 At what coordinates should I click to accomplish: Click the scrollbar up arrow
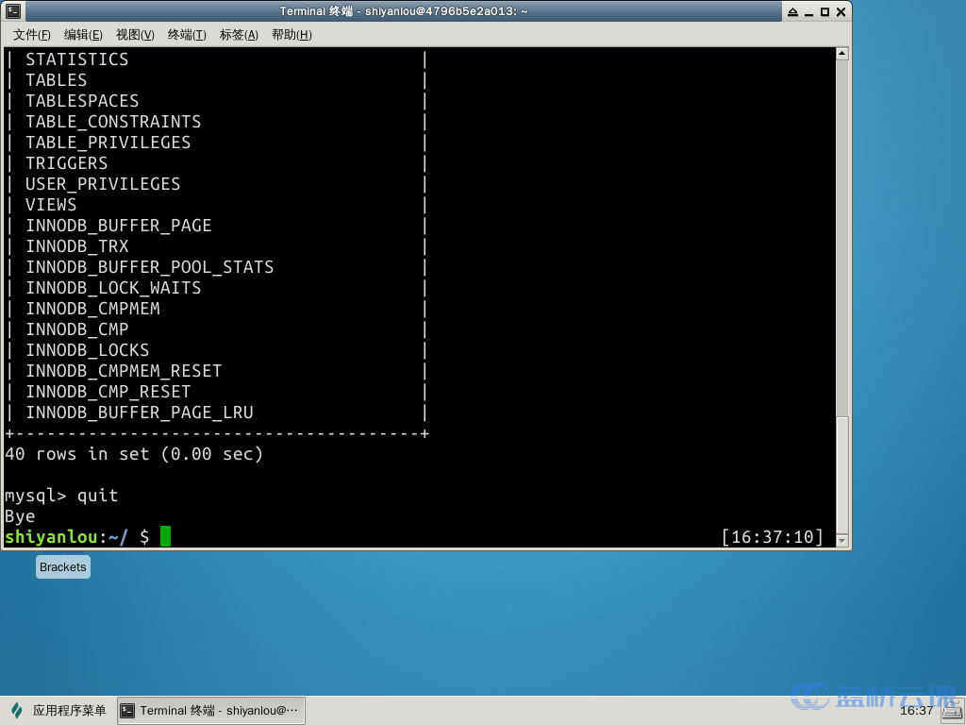842,54
